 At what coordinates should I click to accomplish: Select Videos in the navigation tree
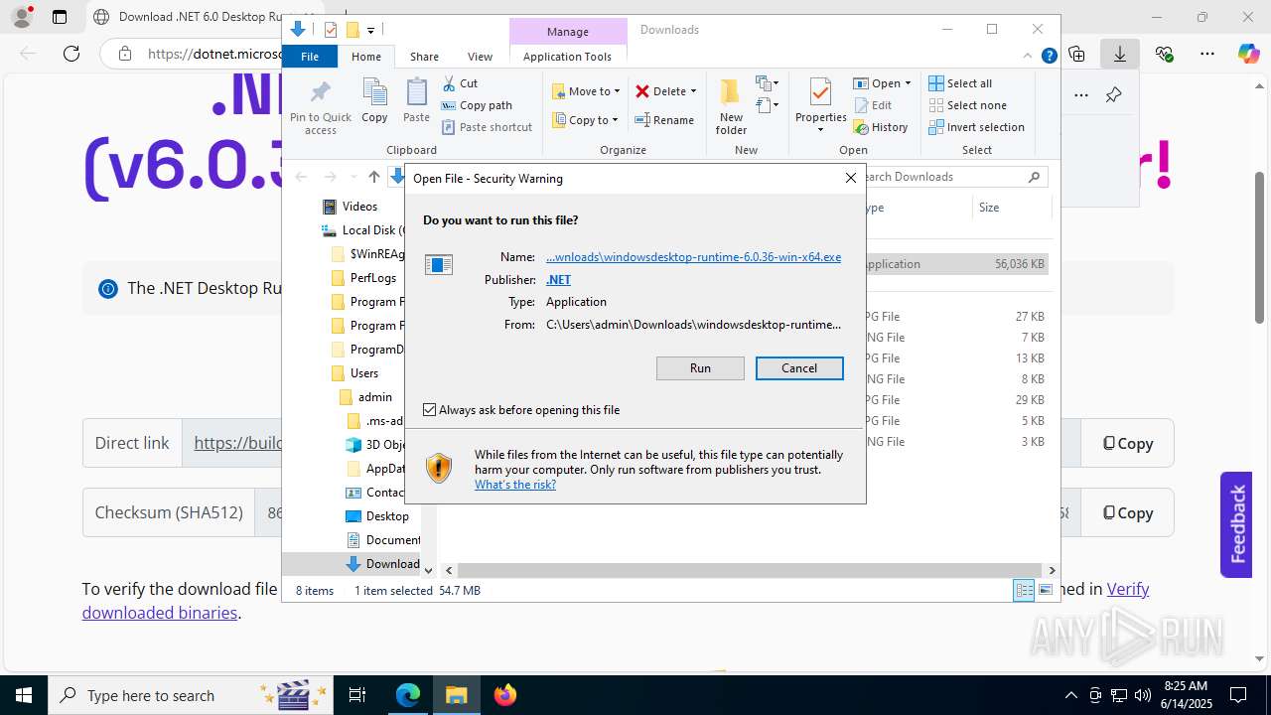[x=359, y=207]
